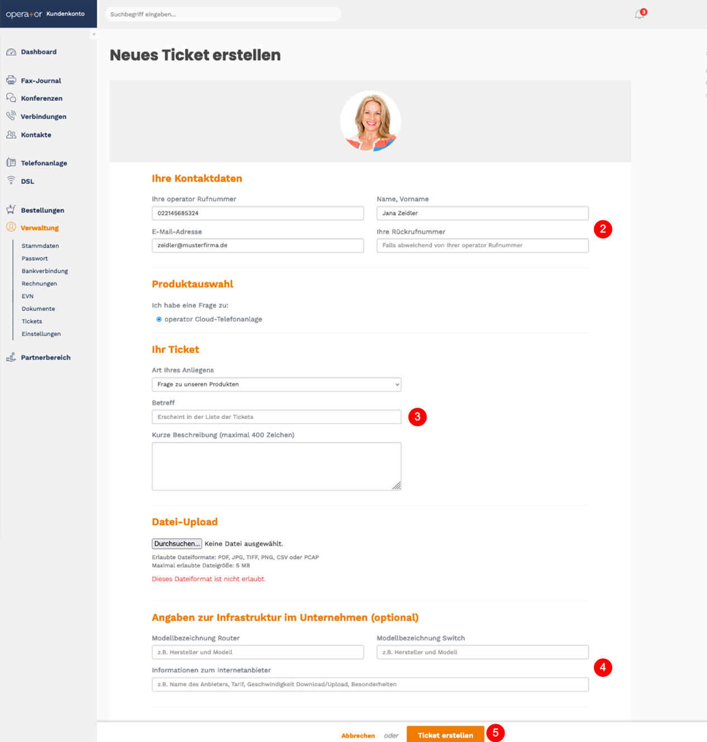Open the DSL menu item
The height and width of the screenshot is (742, 707).
click(27, 182)
